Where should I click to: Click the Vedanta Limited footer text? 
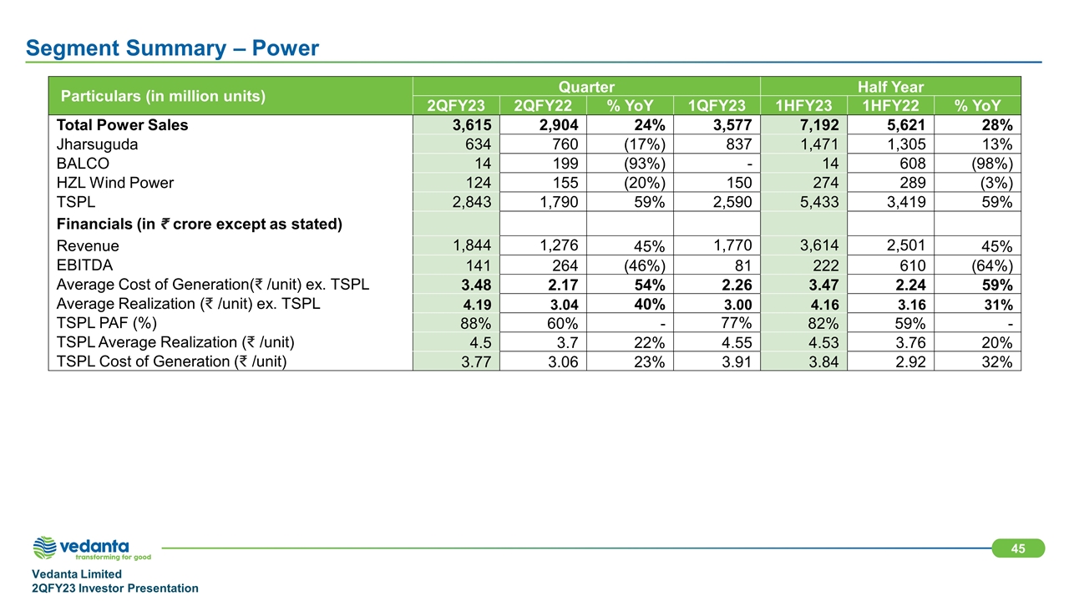76,573
